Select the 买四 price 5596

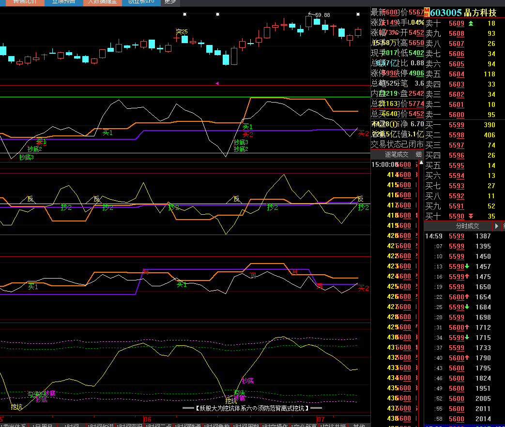tap(457, 155)
